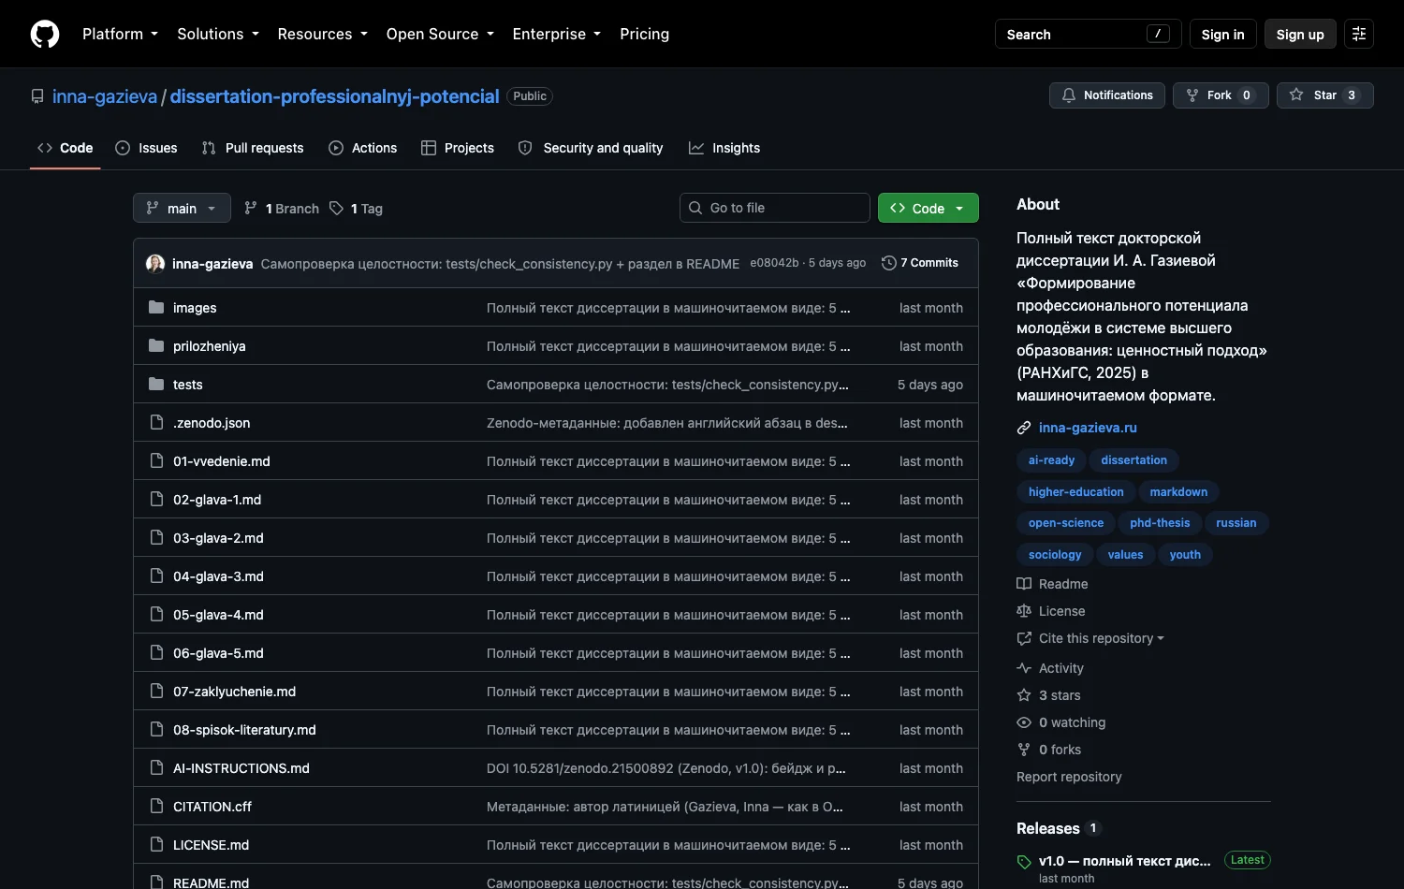
Task: Click the branch icon beside 1 Branch
Action: tap(250, 208)
